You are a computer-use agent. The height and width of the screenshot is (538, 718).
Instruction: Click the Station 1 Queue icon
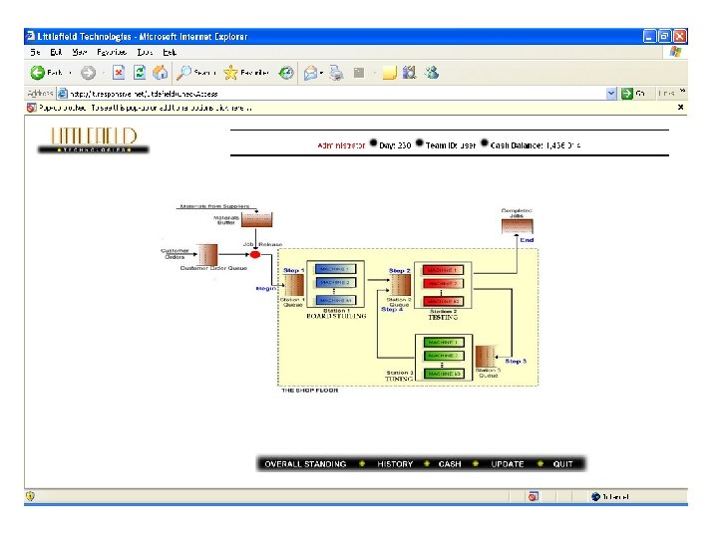[x=293, y=286]
